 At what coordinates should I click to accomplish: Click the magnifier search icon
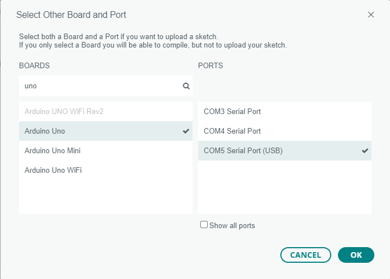pos(186,87)
